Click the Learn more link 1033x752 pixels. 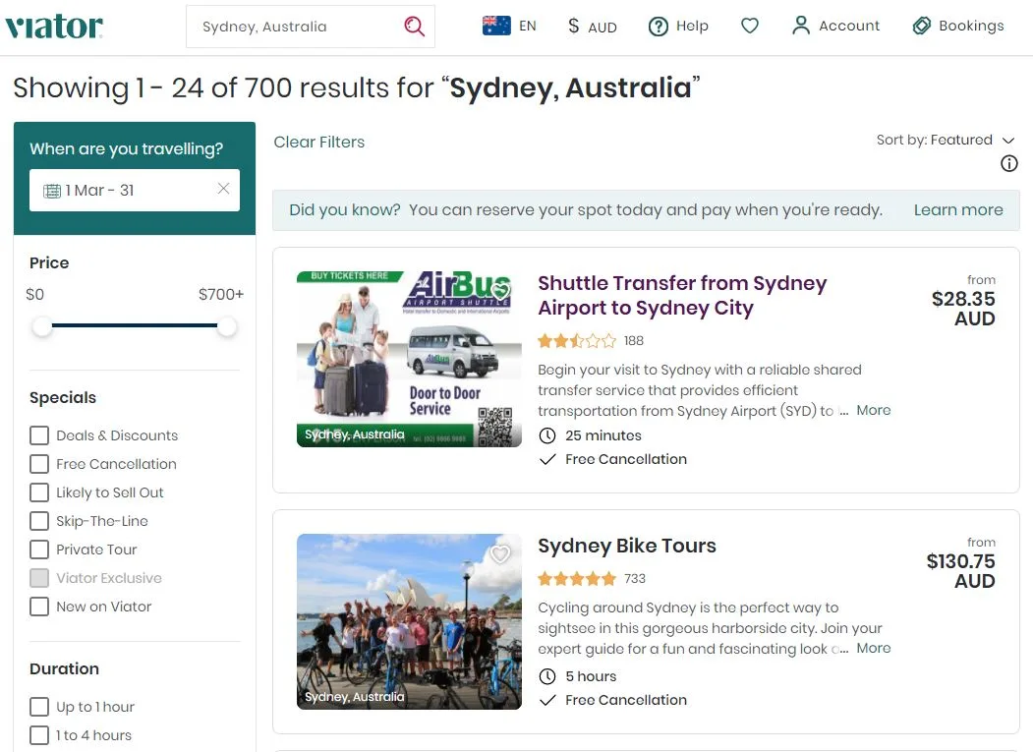[x=957, y=209]
